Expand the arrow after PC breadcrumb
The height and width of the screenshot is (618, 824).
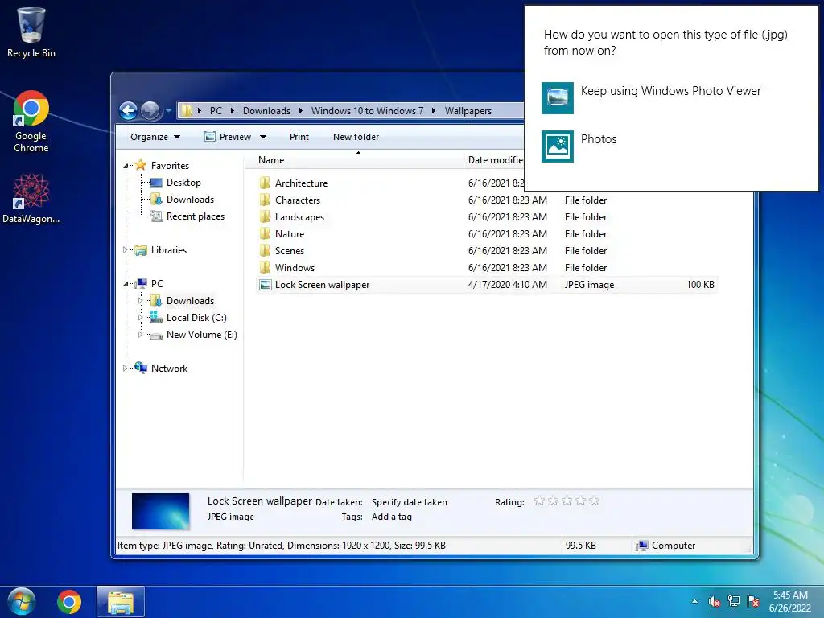click(232, 111)
